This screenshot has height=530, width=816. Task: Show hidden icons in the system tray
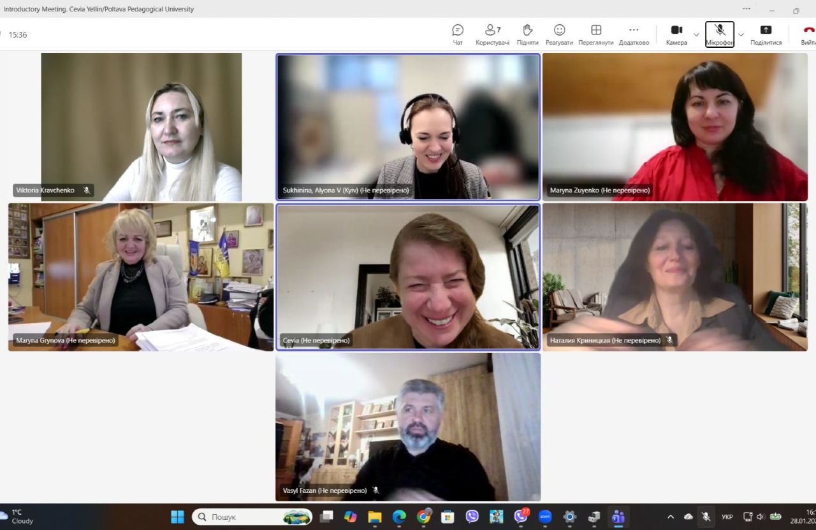671,517
